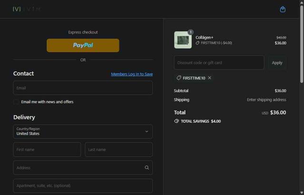This screenshot has width=304, height=195.
Task: Click the $36.00 total amount
Action: tap(278, 112)
